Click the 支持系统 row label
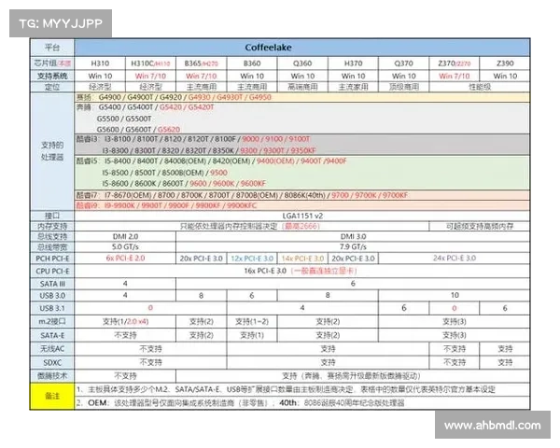Viewport: 560px width, 448px height. [x=52, y=76]
